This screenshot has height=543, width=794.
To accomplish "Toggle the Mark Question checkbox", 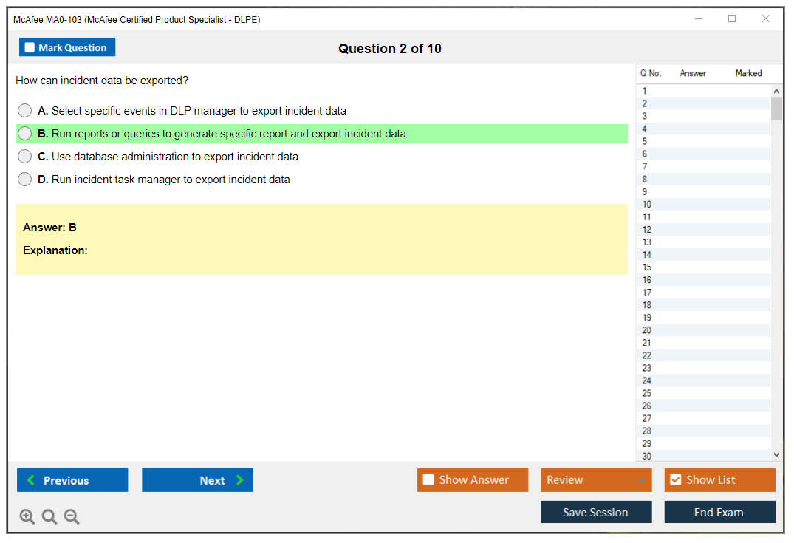I will tap(30, 47).
